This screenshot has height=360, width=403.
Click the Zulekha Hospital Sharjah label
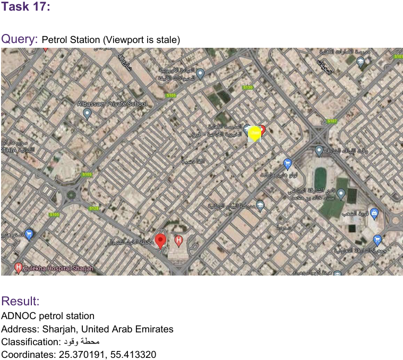coord(58,269)
